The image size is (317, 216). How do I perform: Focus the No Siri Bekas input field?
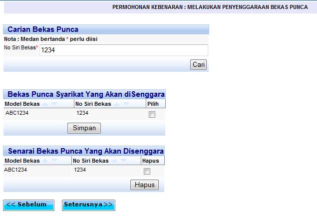pyautogui.click(x=123, y=50)
